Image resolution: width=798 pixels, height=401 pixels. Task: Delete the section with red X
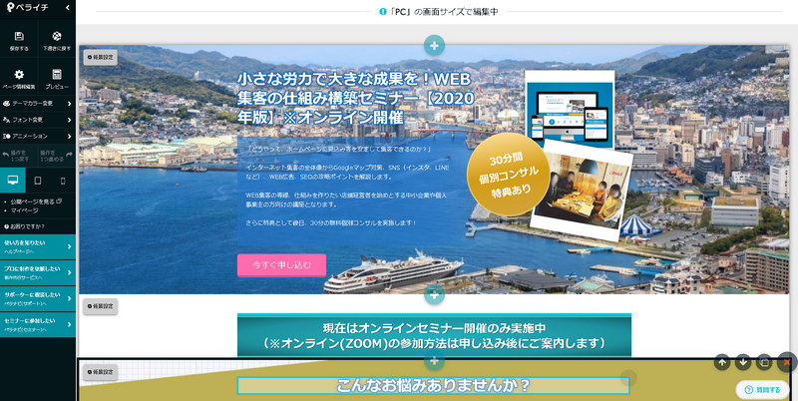click(x=787, y=362)
